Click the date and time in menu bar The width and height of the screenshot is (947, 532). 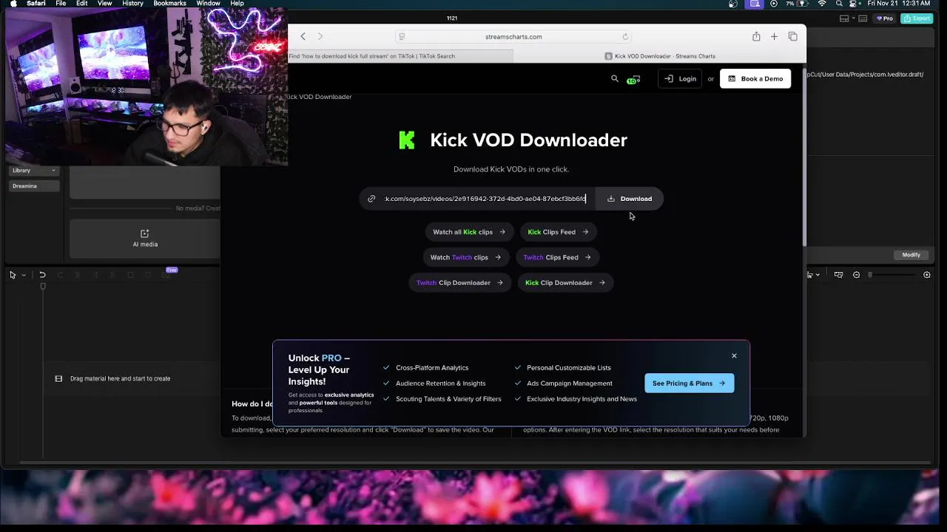898,4
